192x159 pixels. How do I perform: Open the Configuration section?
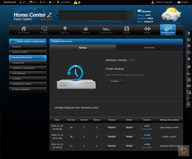(168, 30)
